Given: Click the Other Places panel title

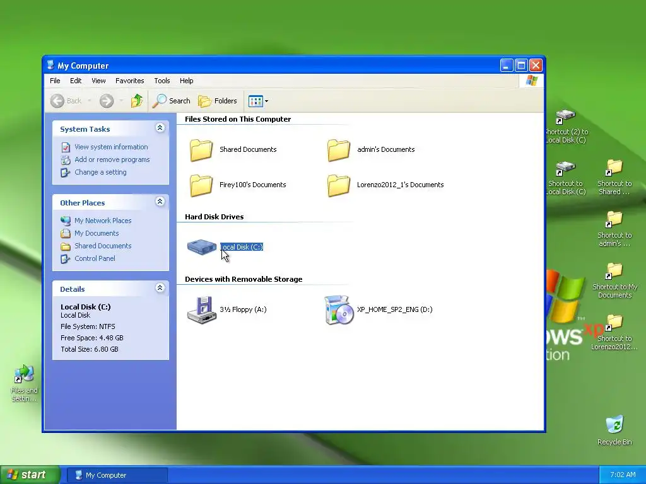Looking at the screenshot, I should click(83, 203).
